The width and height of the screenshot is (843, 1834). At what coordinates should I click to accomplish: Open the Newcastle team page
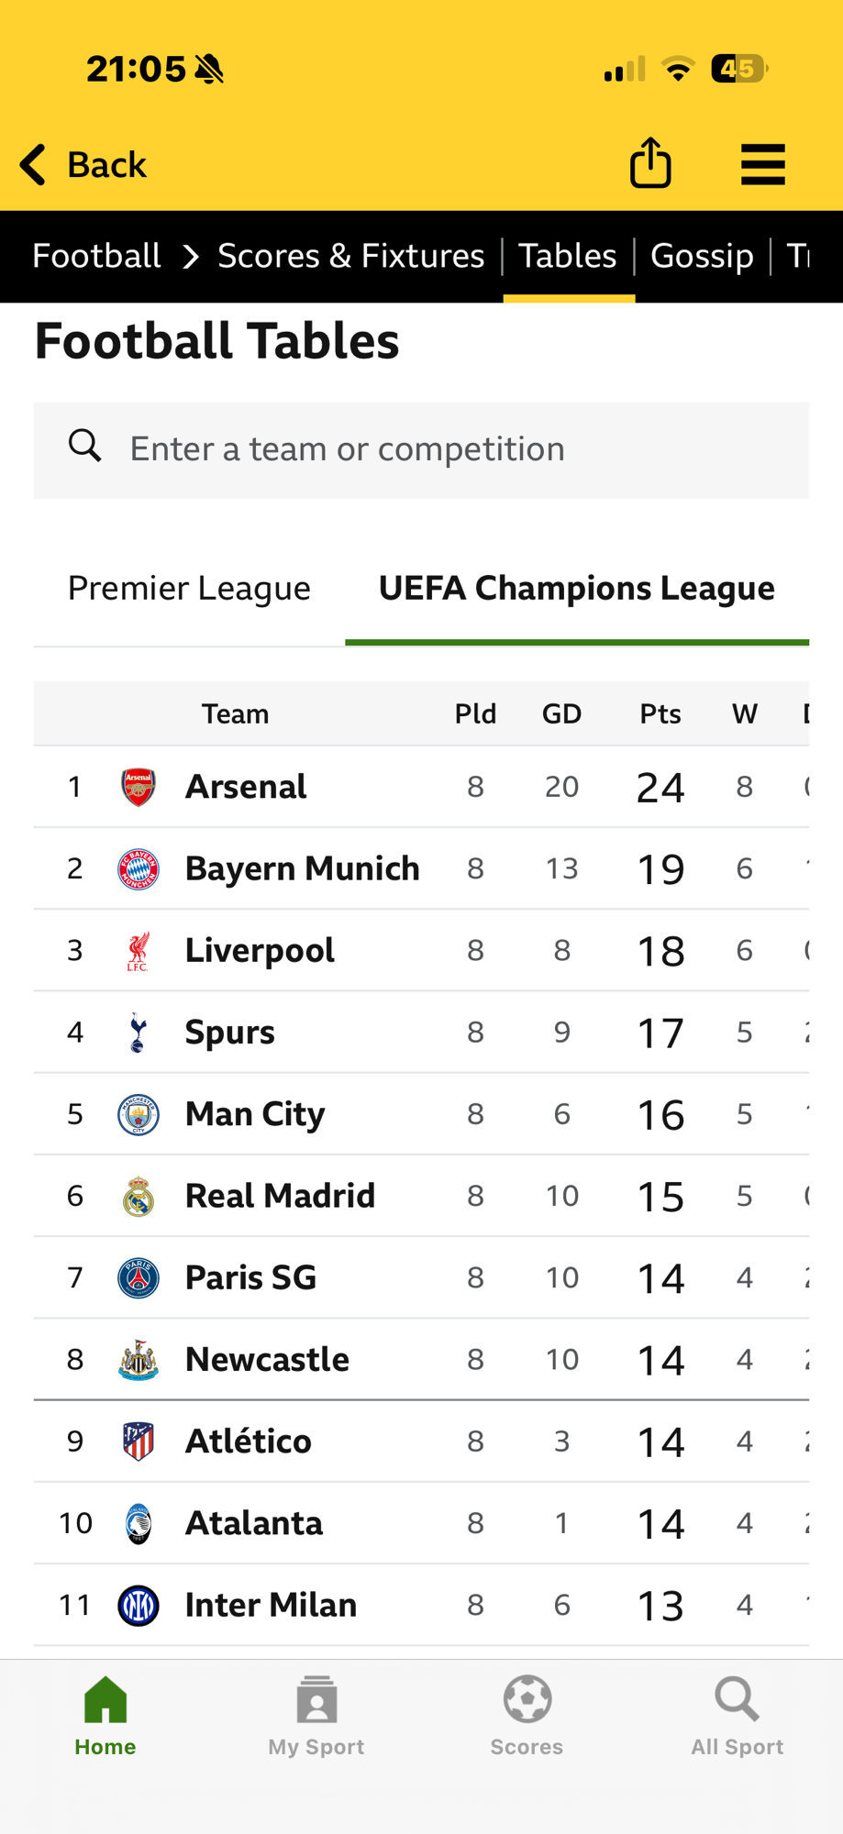(267, 1360)
